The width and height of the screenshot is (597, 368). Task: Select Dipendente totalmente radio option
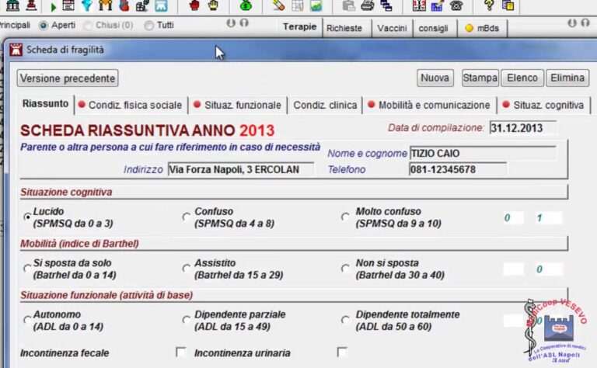click(x=345, y=320)
